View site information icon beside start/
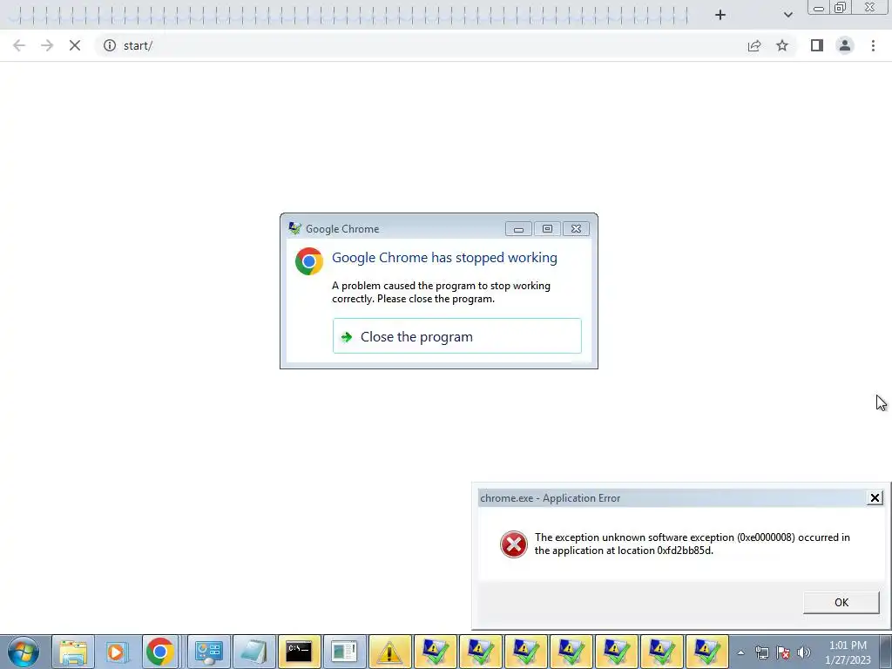The height and width of the screenshot is (669, 892). click(110, 45)
